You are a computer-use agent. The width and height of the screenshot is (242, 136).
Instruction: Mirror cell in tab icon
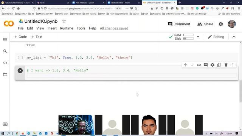pyautogui.click(x=219, y=65)
